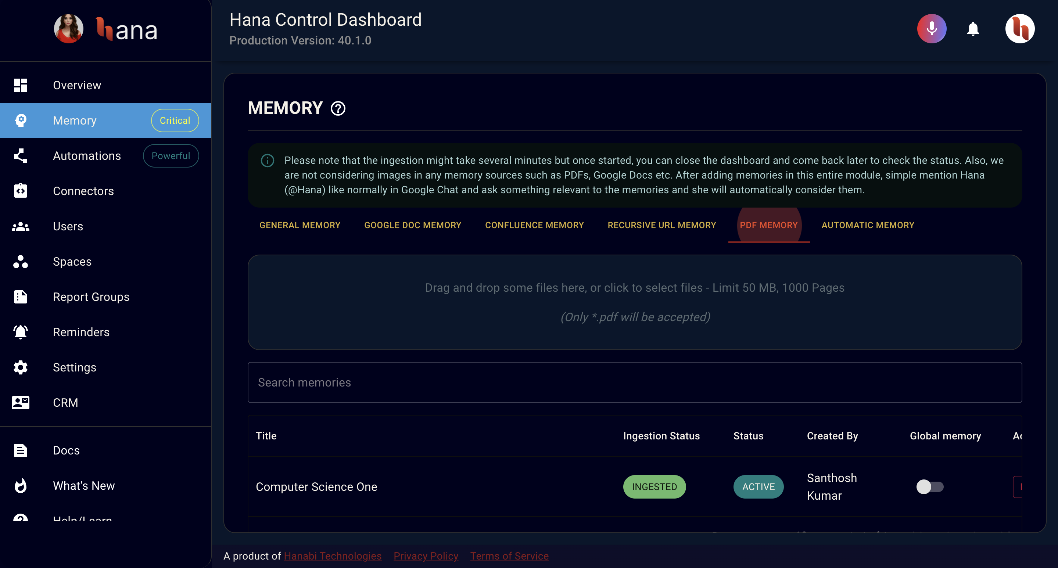
Task: Select the PDF MEMORY tab
Action: pos(768,225)
